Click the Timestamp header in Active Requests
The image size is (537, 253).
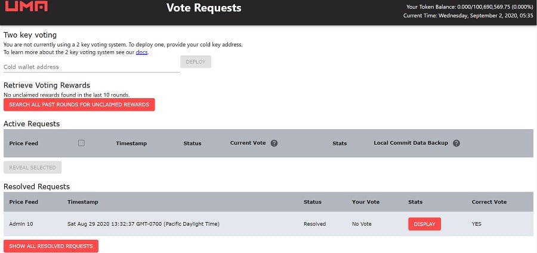click(x=131, y=143)
